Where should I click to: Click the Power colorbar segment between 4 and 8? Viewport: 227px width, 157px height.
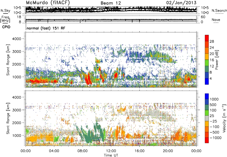[207, 75]
